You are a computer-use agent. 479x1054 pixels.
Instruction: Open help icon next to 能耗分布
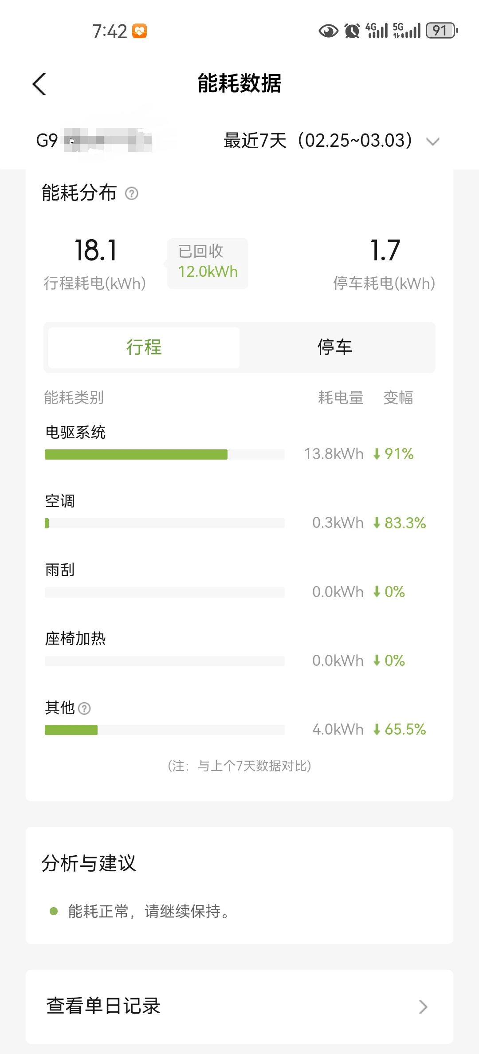[132, 193]
